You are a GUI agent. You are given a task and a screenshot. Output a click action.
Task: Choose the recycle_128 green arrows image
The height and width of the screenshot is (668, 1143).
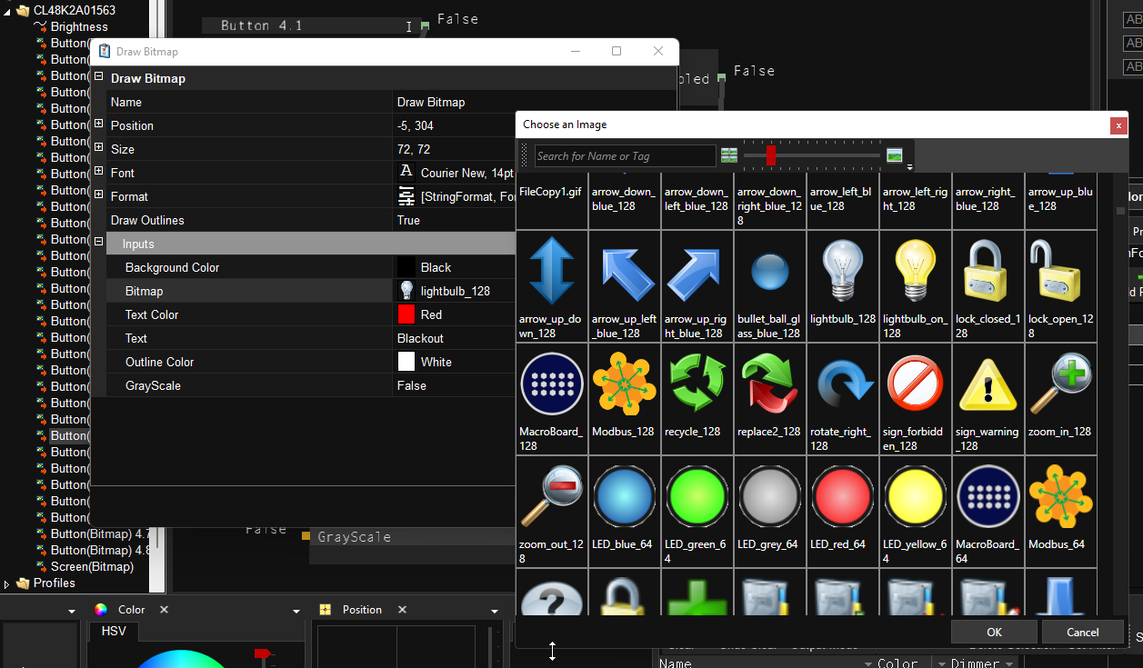(697, 384)
